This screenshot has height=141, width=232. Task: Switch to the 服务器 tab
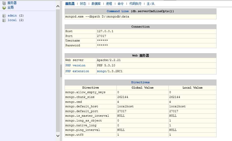point(70,4)
